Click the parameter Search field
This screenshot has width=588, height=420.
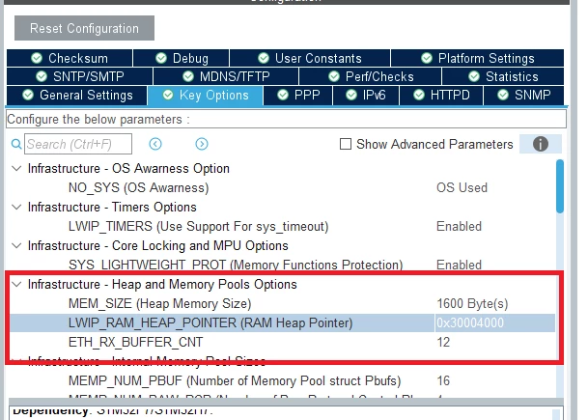78,144
